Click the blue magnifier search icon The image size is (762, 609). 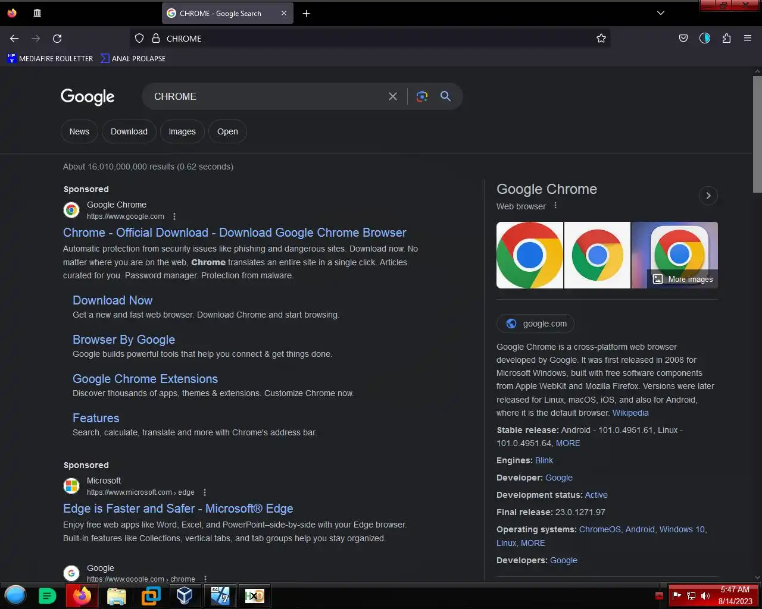[x=445, y=96]
